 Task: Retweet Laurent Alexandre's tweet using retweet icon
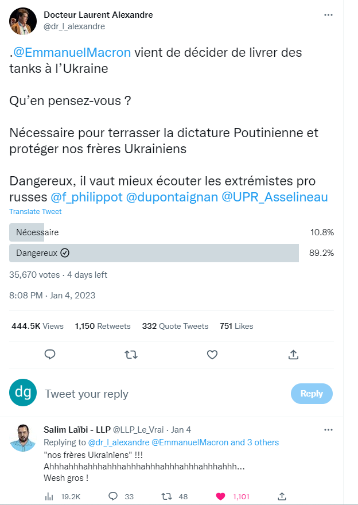pyautogui.click(x=131, y=355)
